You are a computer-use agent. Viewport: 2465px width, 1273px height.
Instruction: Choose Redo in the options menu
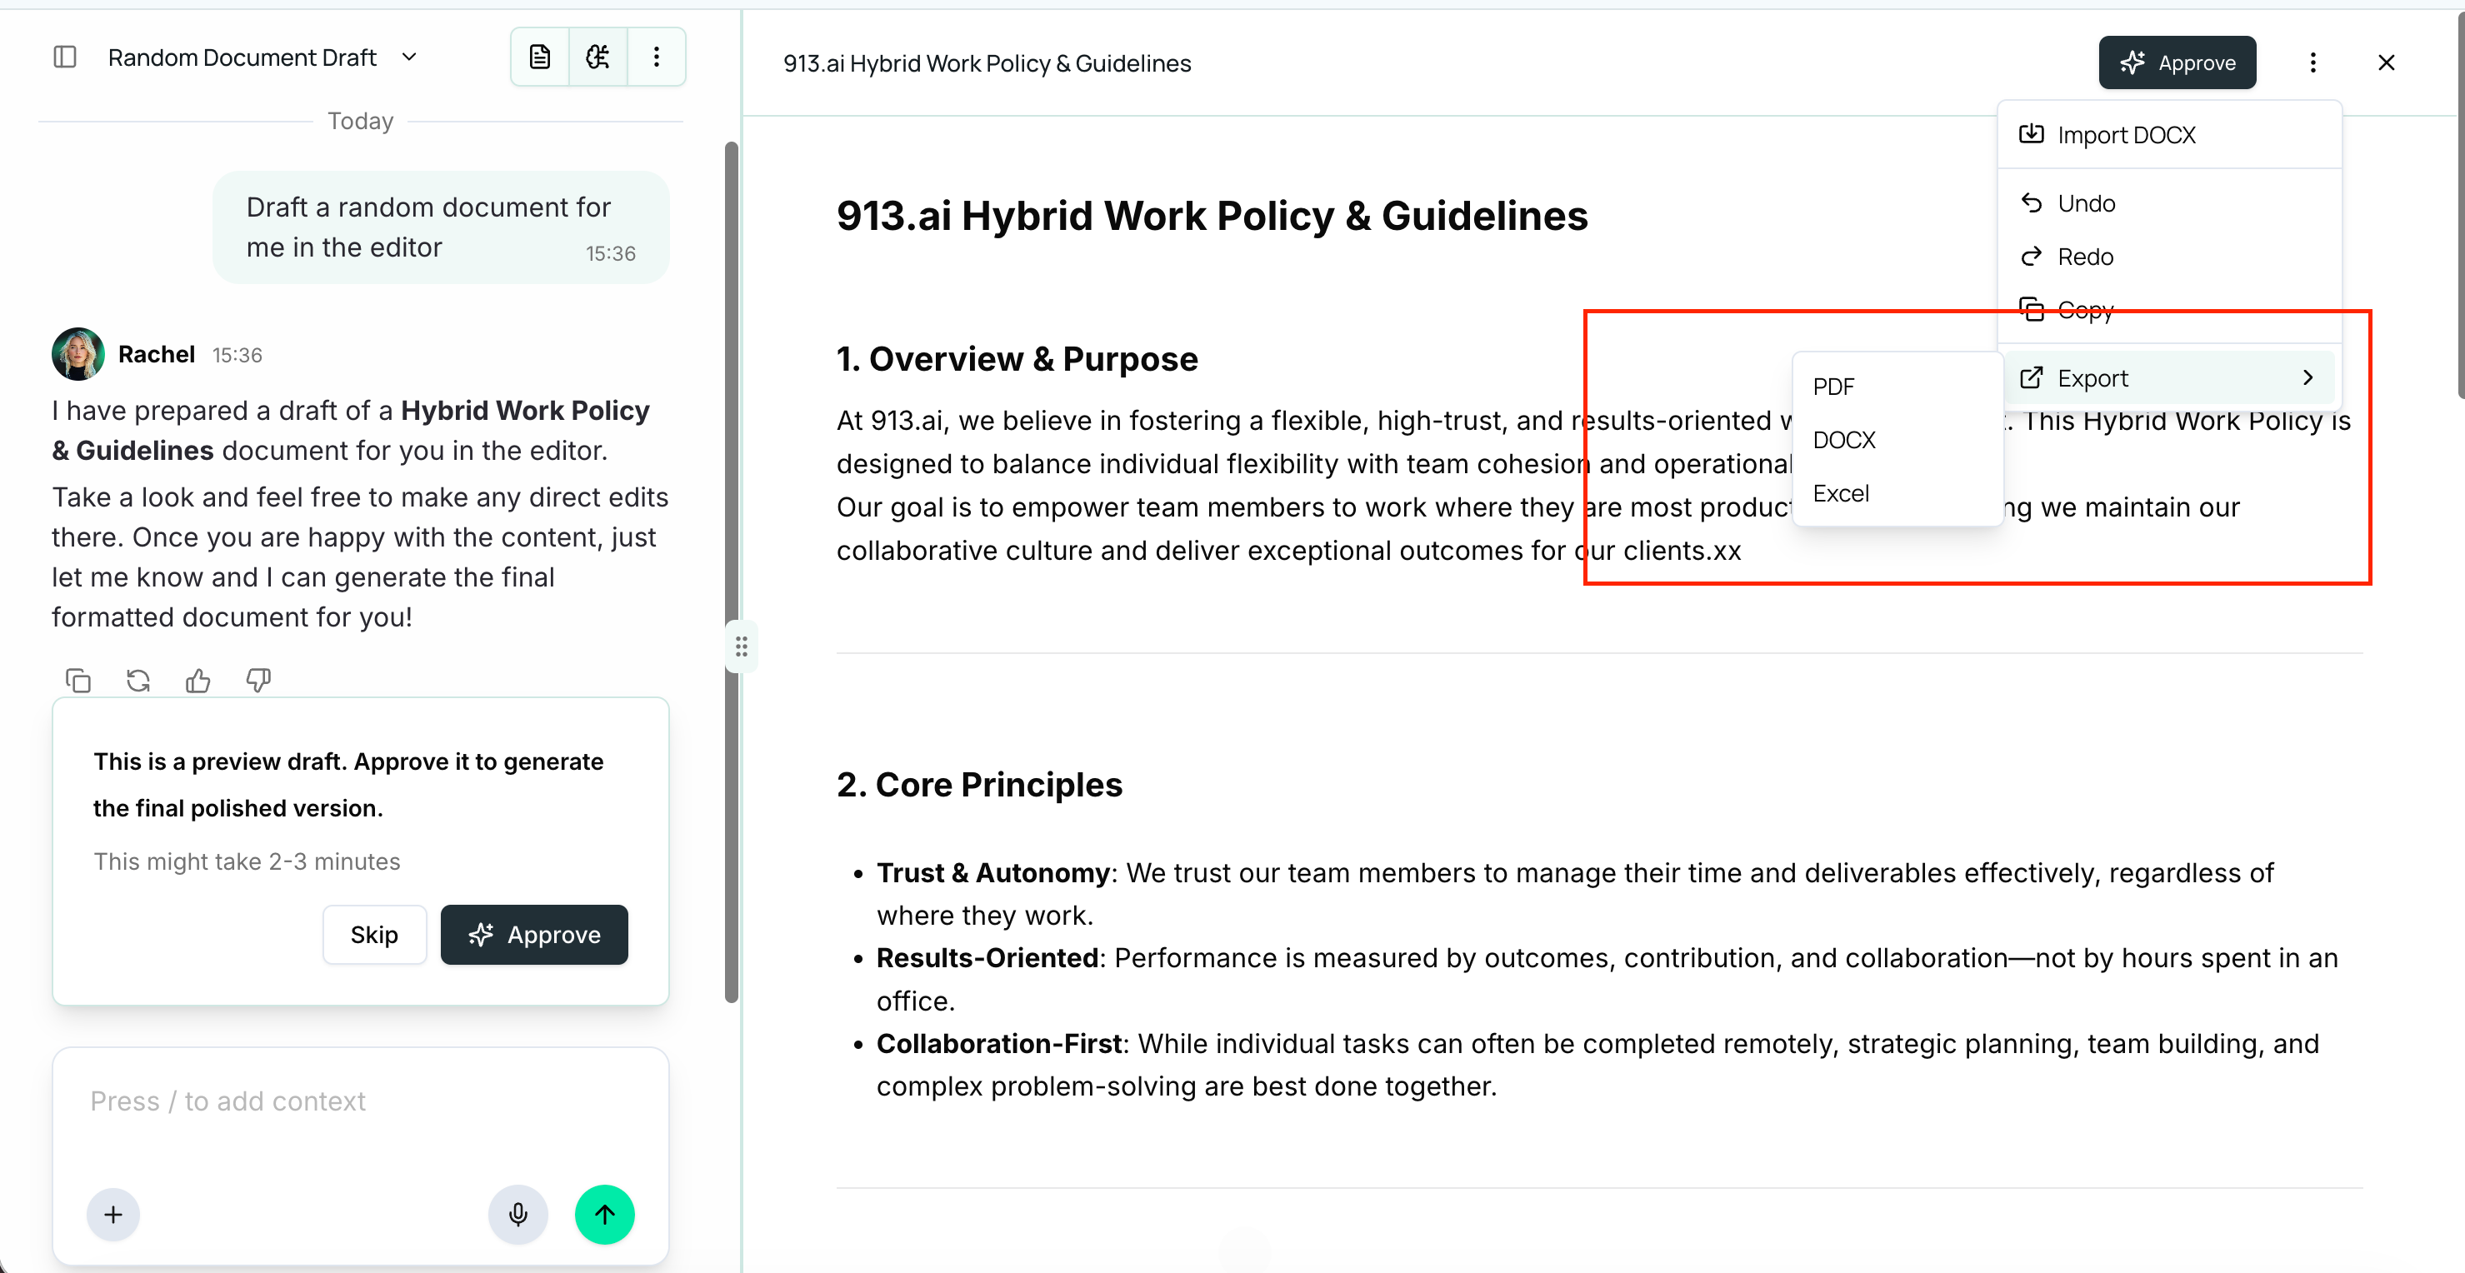[2169, 257]
